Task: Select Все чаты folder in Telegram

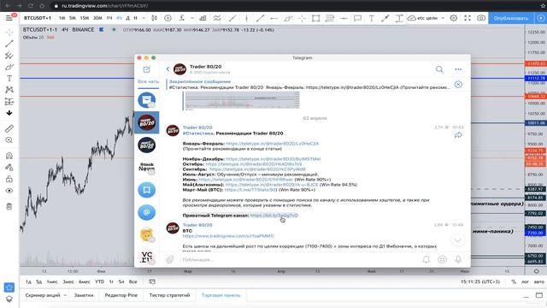Action: coord(148,81)
